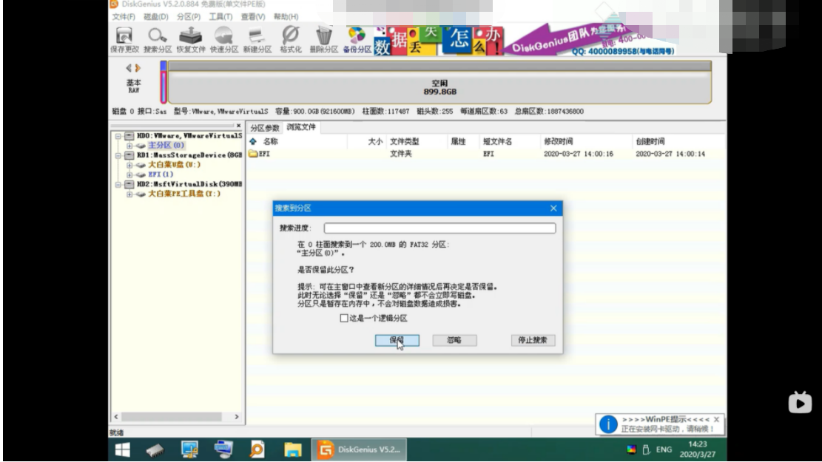The image size is (822, 462).
Task: Click New Partition (新建分区) toolbar icon
Action: tap(257, 40)
